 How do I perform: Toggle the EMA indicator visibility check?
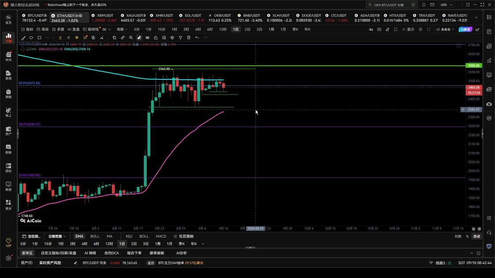click(x=23, y=49)
